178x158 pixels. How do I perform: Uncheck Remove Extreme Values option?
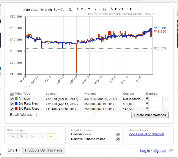(x=118, y=139)
